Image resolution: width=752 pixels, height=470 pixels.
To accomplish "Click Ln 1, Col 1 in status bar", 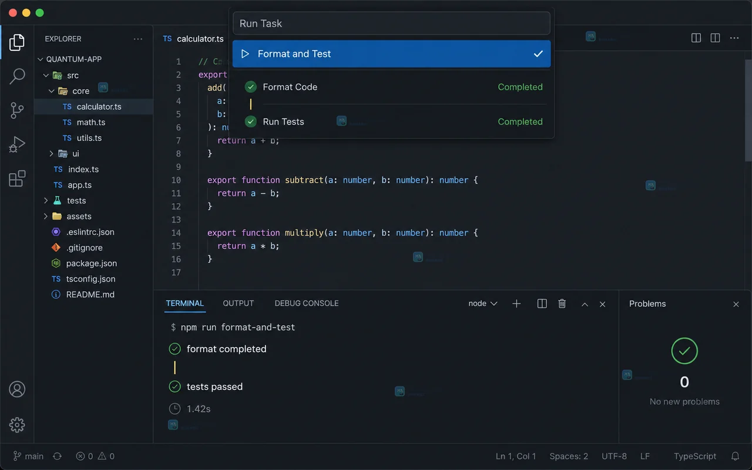I will click(x=516, y=456).
